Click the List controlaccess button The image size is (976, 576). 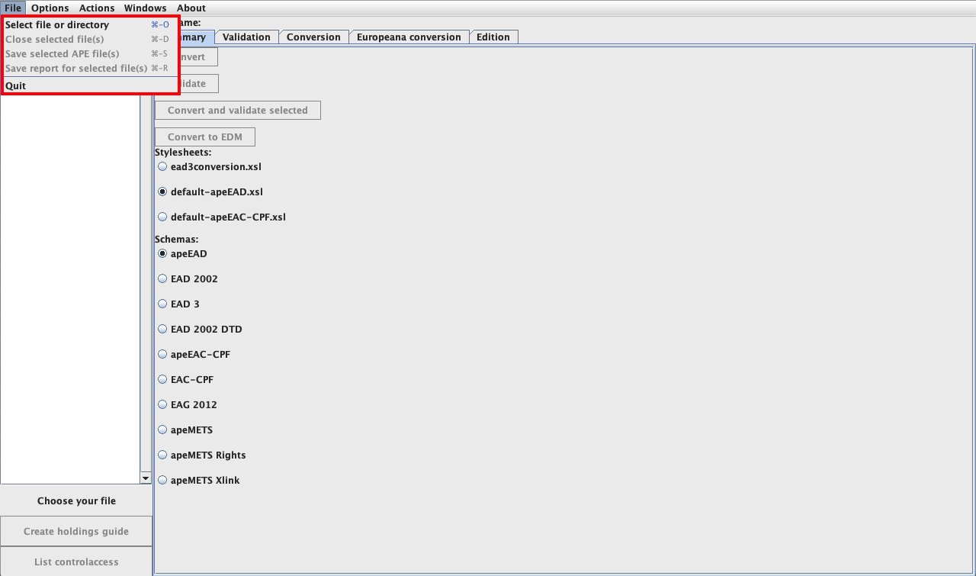[76, 562]
